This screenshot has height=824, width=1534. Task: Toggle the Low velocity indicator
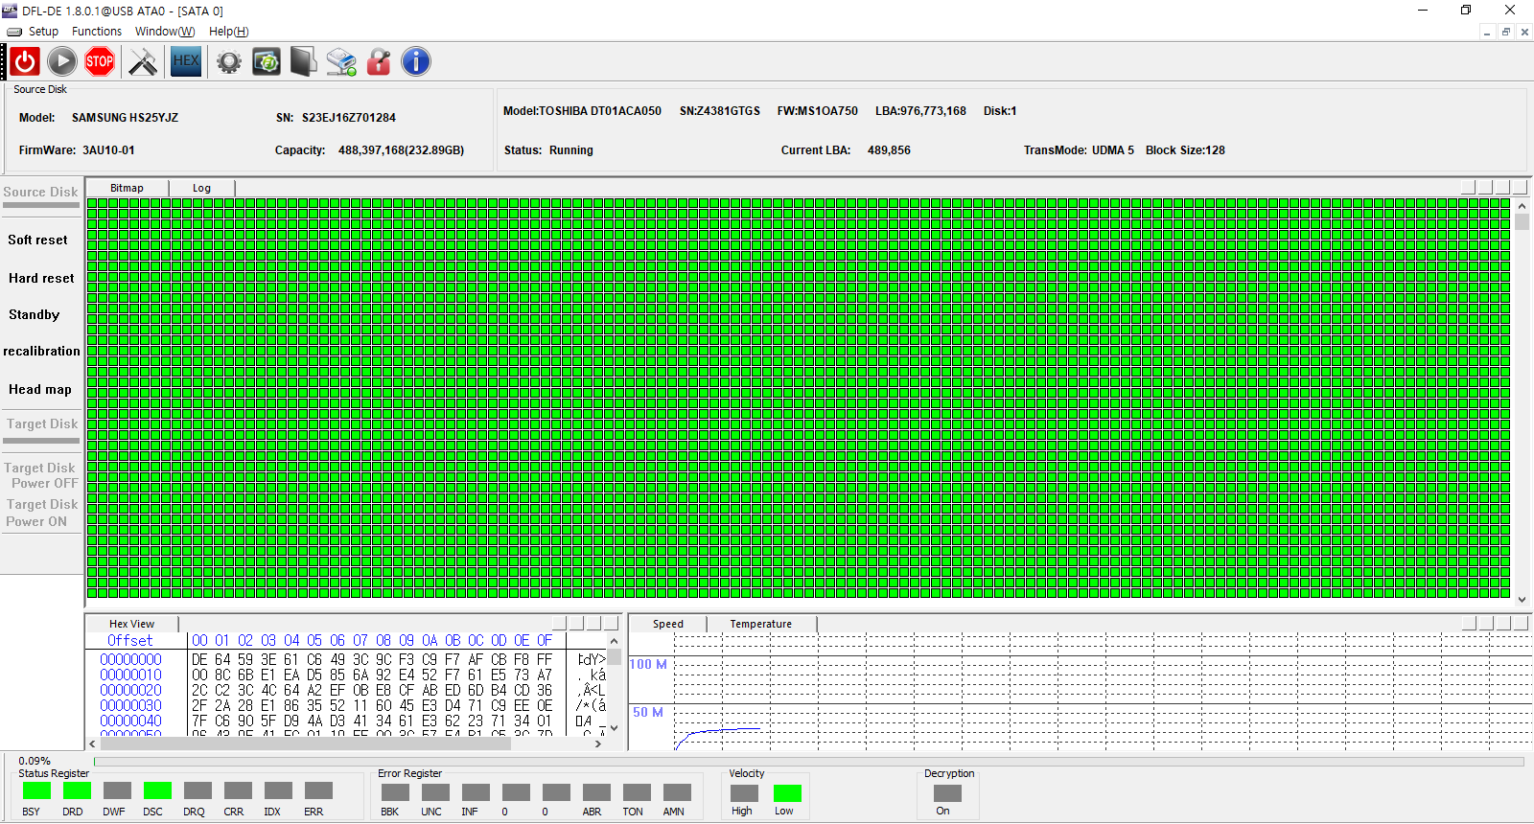click(787, 793)
